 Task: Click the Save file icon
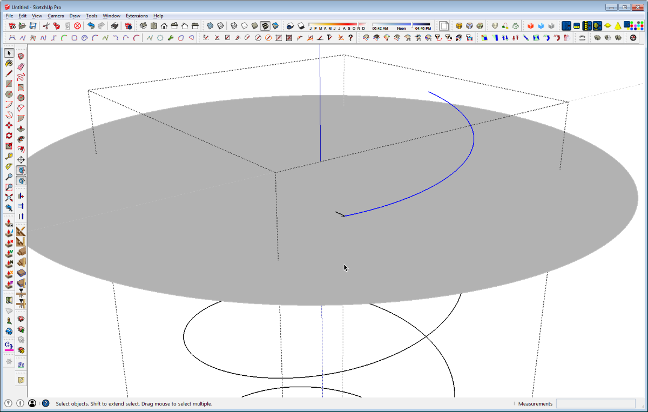click(x=33, y=26)
